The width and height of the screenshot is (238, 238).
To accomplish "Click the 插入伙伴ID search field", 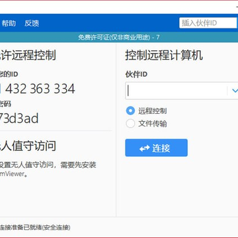I will [208, 23].
